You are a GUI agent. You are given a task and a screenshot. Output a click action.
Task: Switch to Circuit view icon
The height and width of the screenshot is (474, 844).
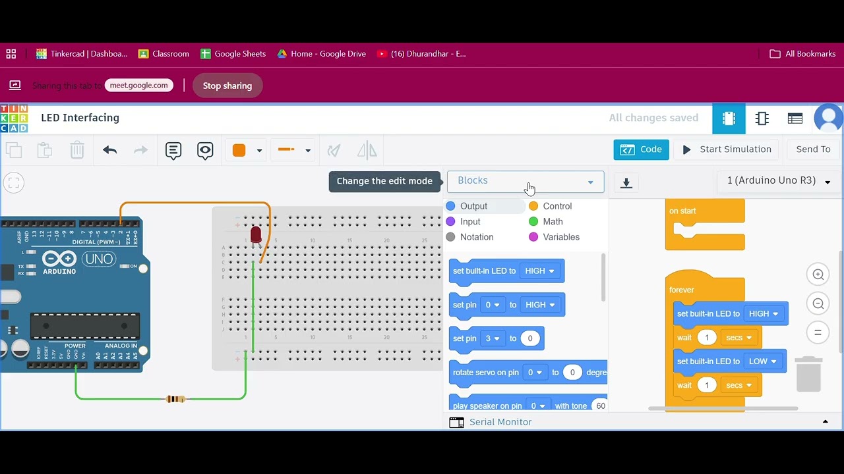click(729, 118)
